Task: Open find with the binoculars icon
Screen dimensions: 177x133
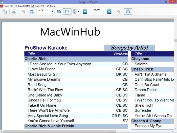Action: coord(32,12)
